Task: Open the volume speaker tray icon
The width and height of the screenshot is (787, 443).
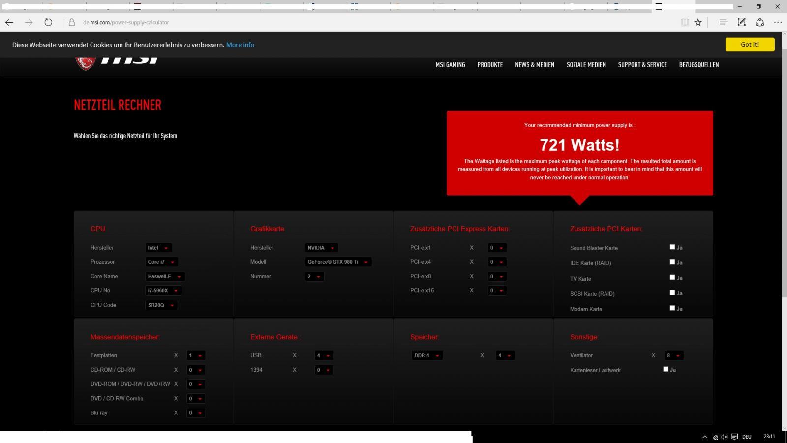Action: tap(724, 437)
